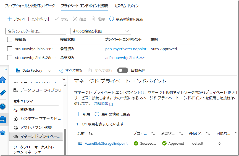Sort by 承認状... column arrows
The height and width of the screenshot is (156, 239).
pos(181,134)
